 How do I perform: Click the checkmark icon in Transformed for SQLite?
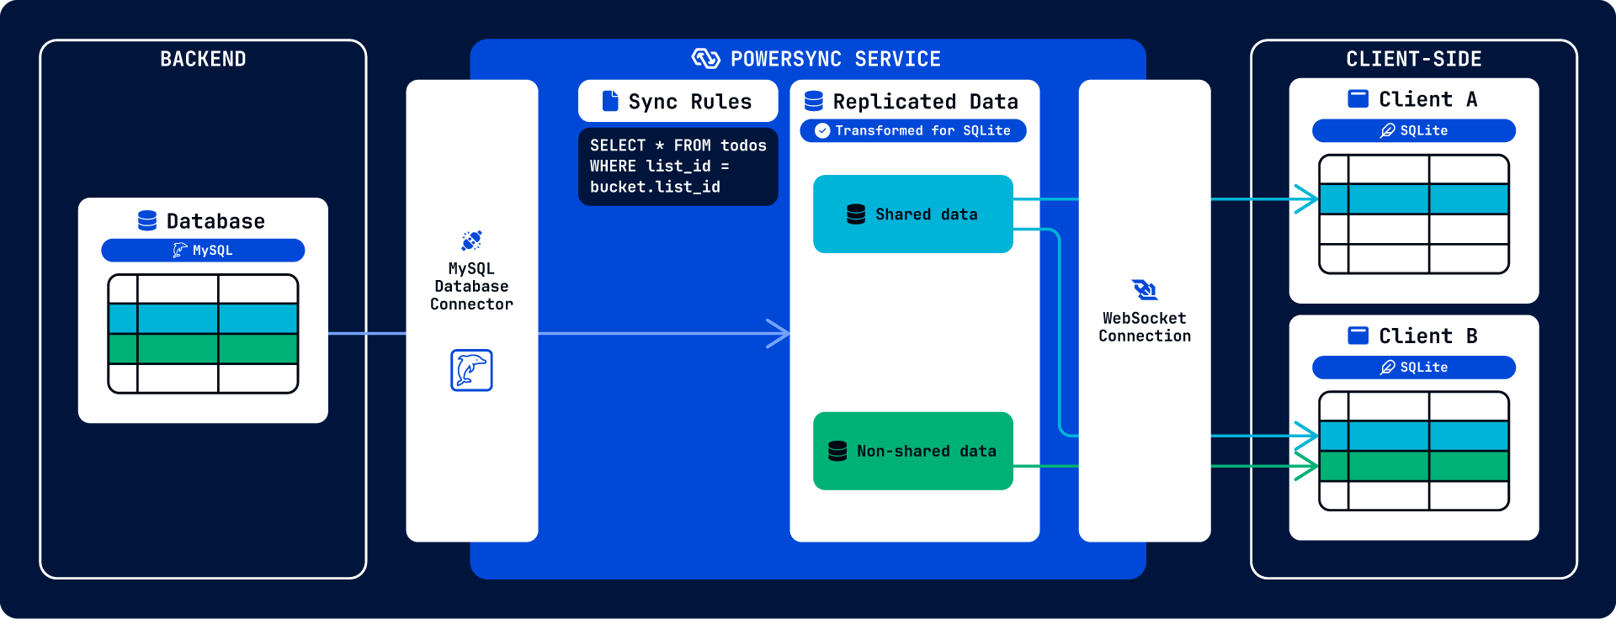pos(822,130)
